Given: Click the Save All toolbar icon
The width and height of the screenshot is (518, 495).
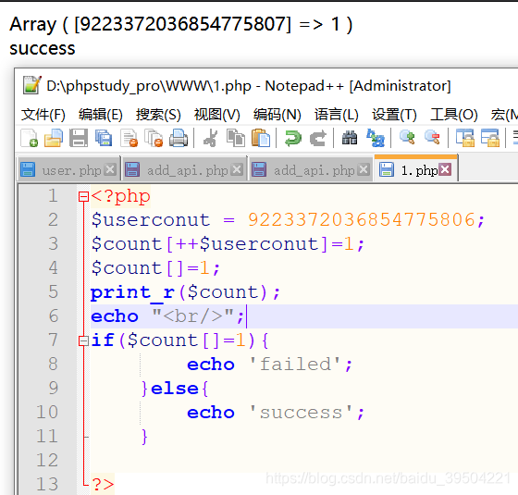Looking at the screenshot, I should (104, 138).
